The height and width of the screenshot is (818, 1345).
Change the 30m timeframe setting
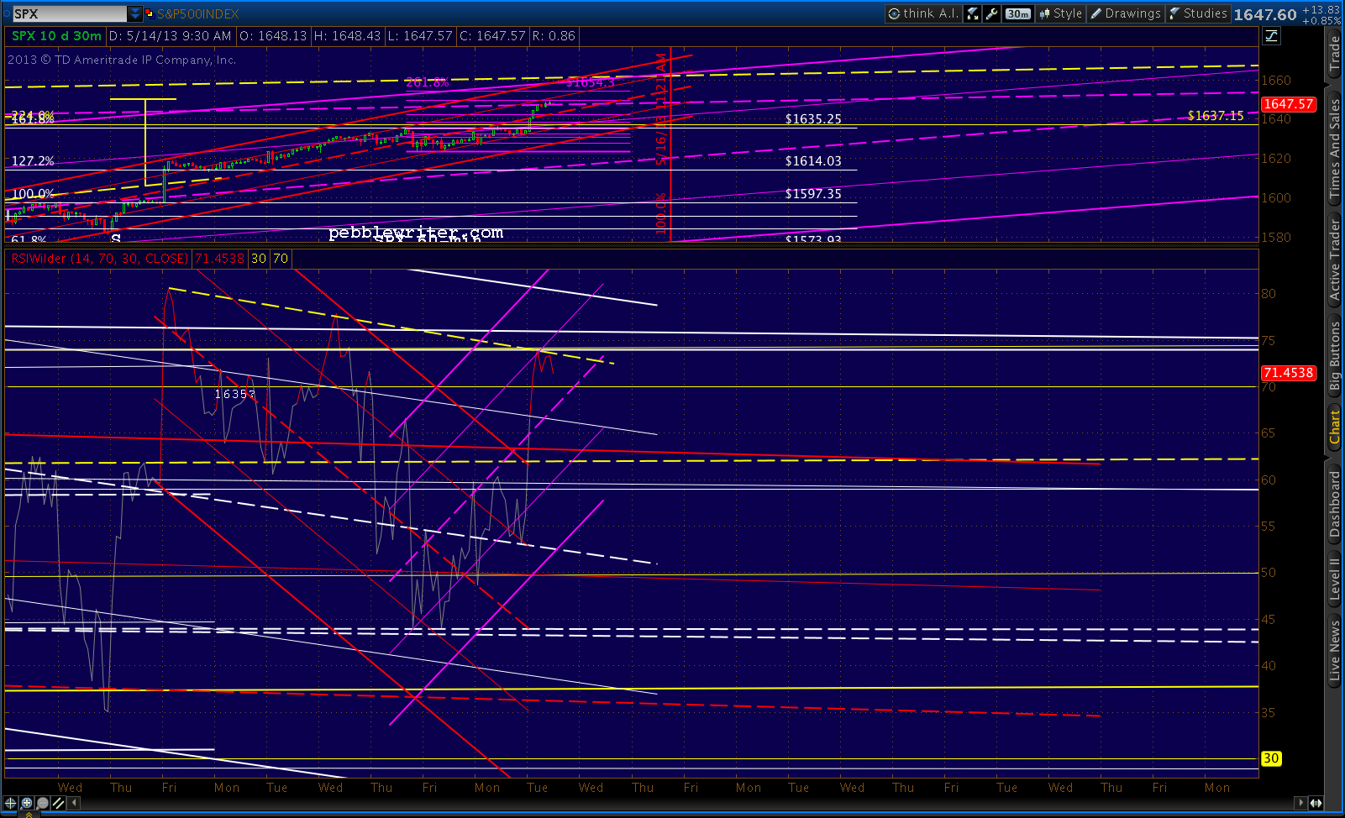1018,13
